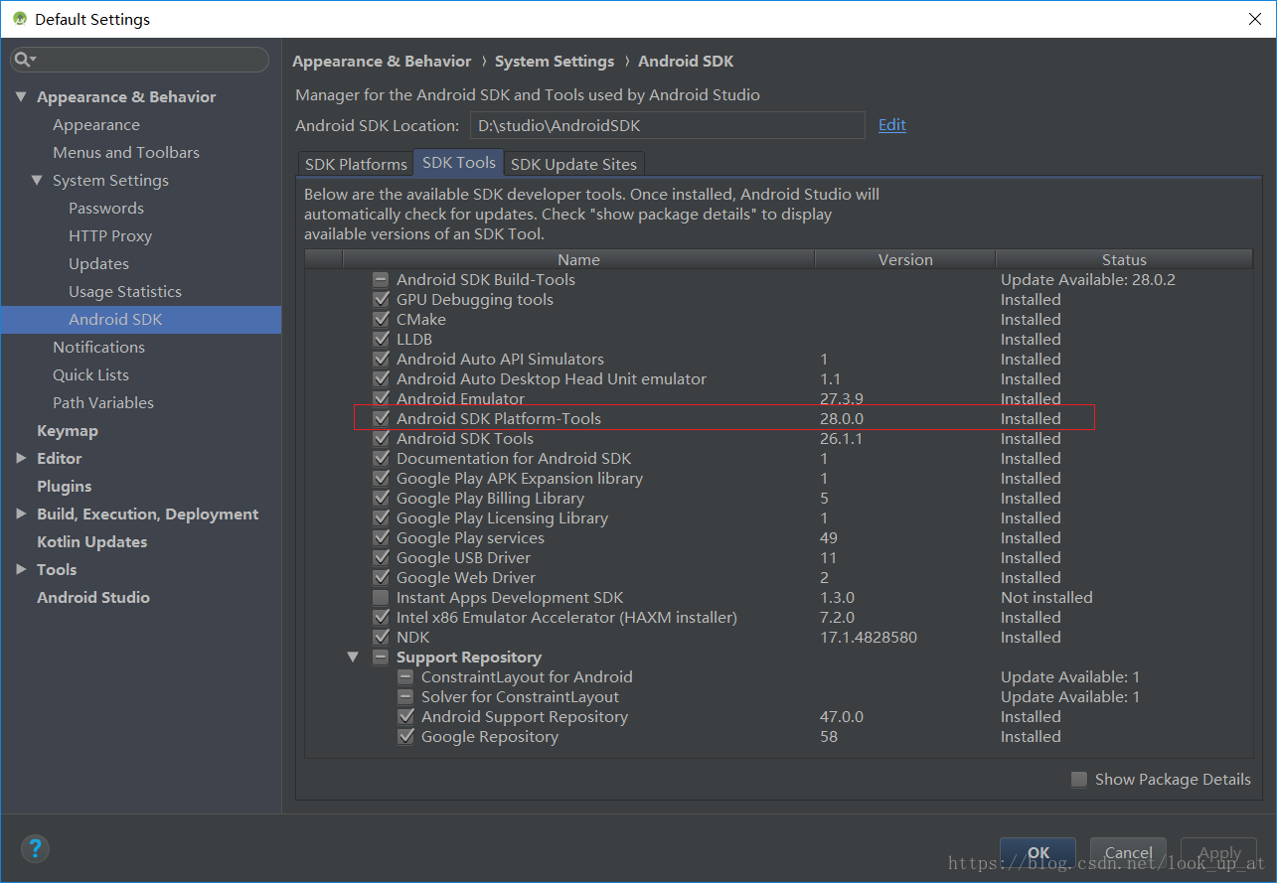The image size is (1277, 883).
Task: Open Quick Lists settings
Action: click(x=90, y=375)
